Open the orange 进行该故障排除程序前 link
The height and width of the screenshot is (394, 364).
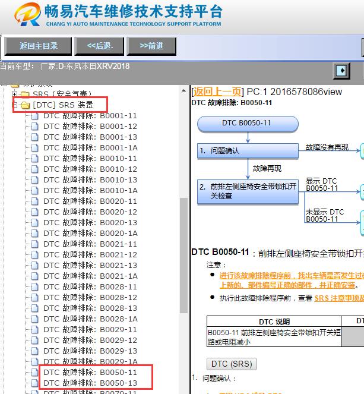[x=292, y=280]
